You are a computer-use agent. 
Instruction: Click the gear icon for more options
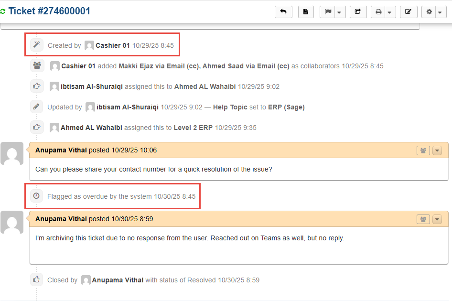430,12
